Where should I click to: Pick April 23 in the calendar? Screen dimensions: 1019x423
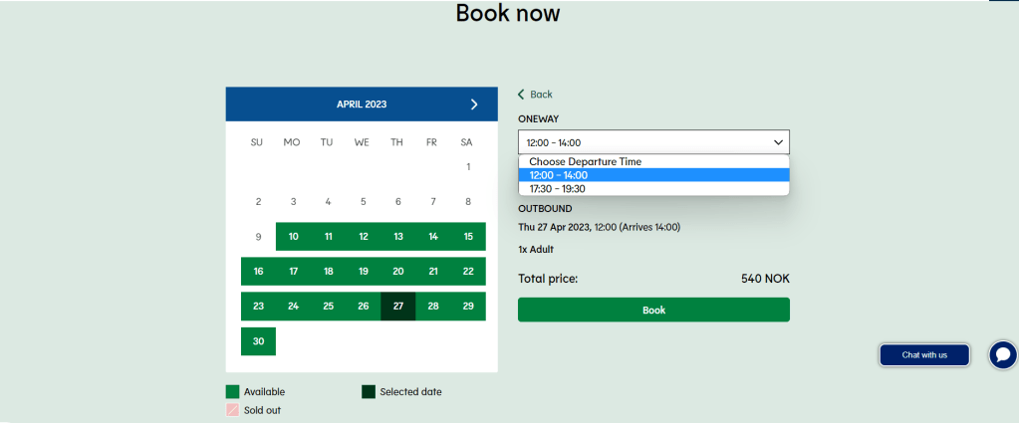tap(258, 307)
